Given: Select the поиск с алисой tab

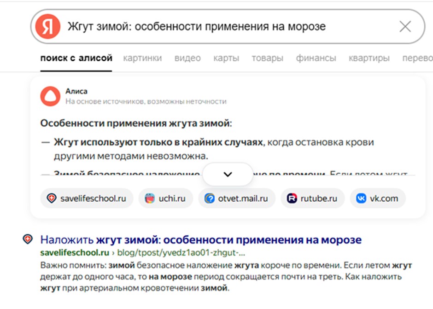Looking at the screenshot, I should 76,58.
